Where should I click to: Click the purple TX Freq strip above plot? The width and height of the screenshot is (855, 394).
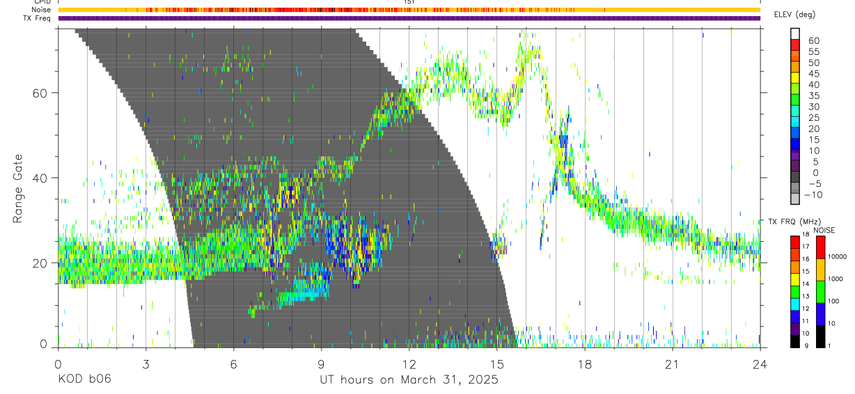tap(409, 18)
